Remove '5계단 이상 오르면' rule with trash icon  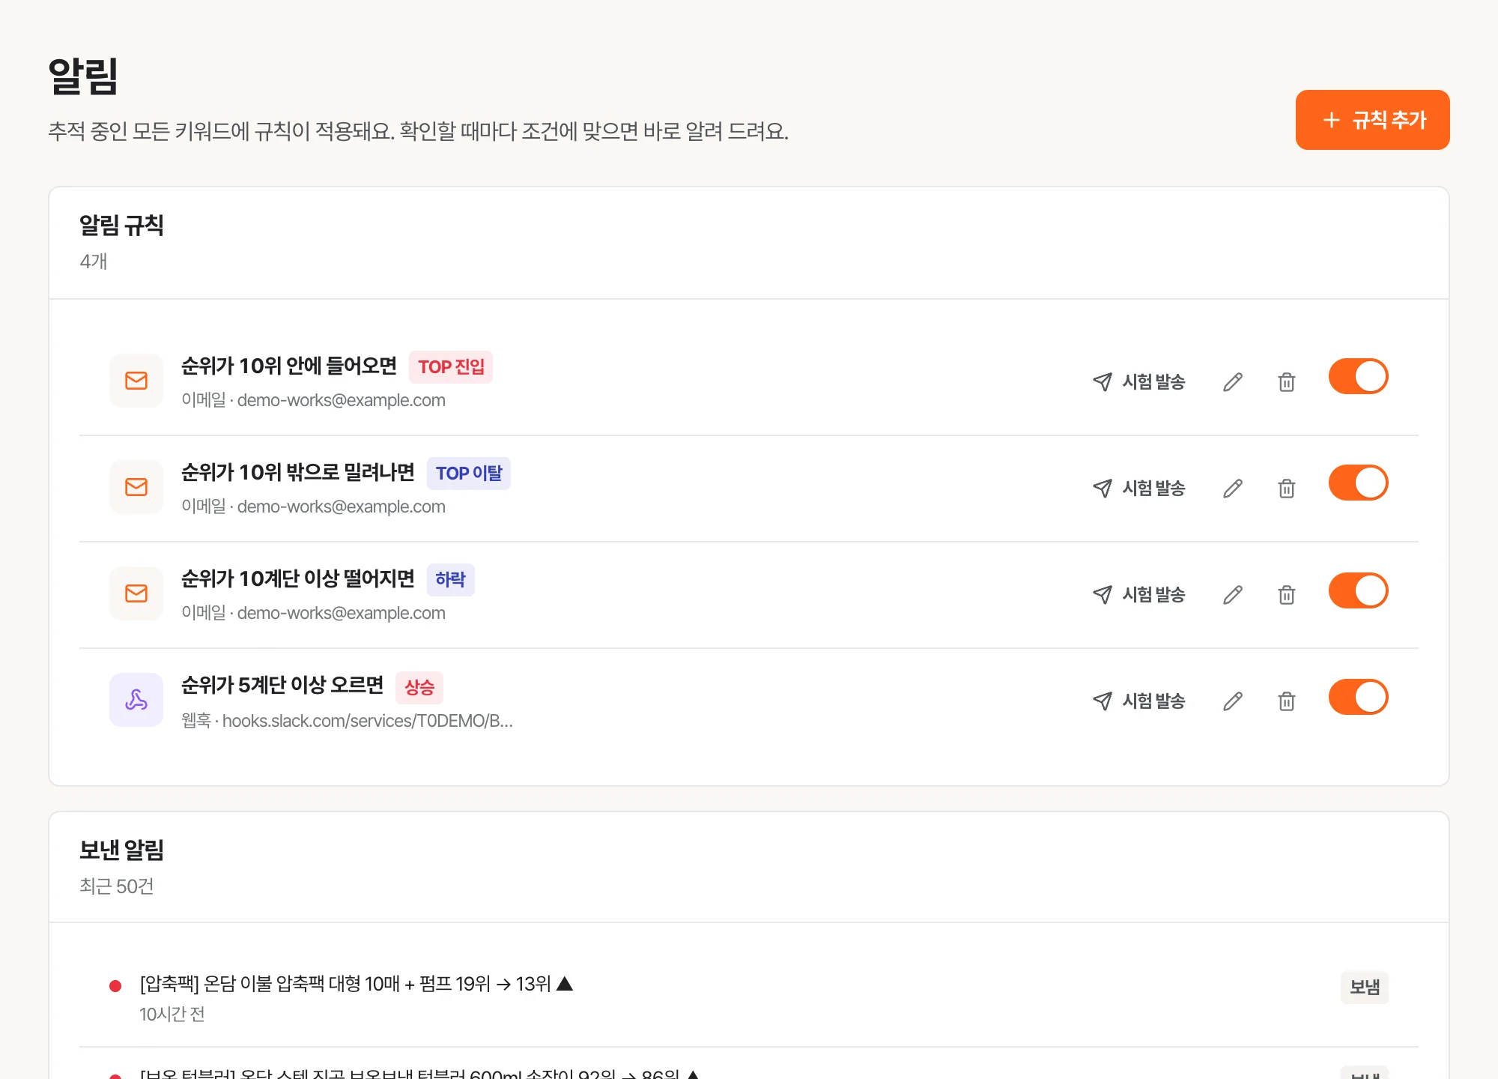[x=1287, y=701]
